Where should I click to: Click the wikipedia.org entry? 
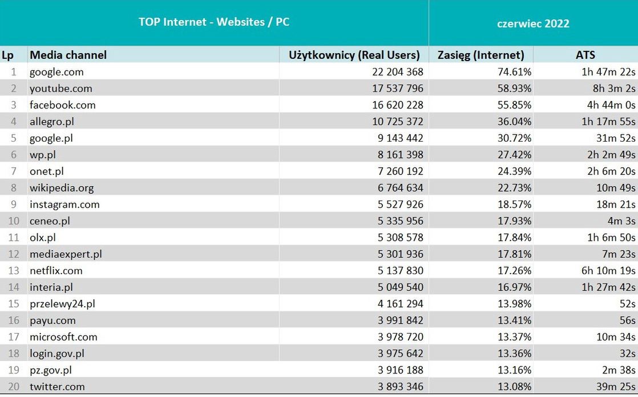point(62,188)
